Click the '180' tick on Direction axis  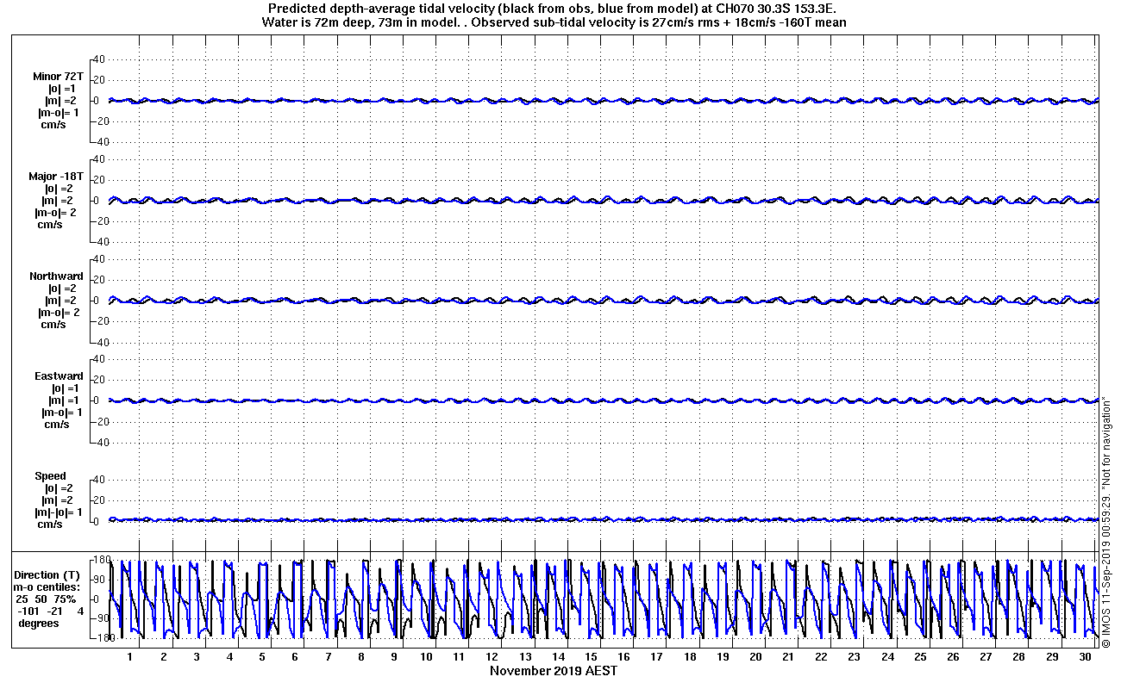(102, 561)
